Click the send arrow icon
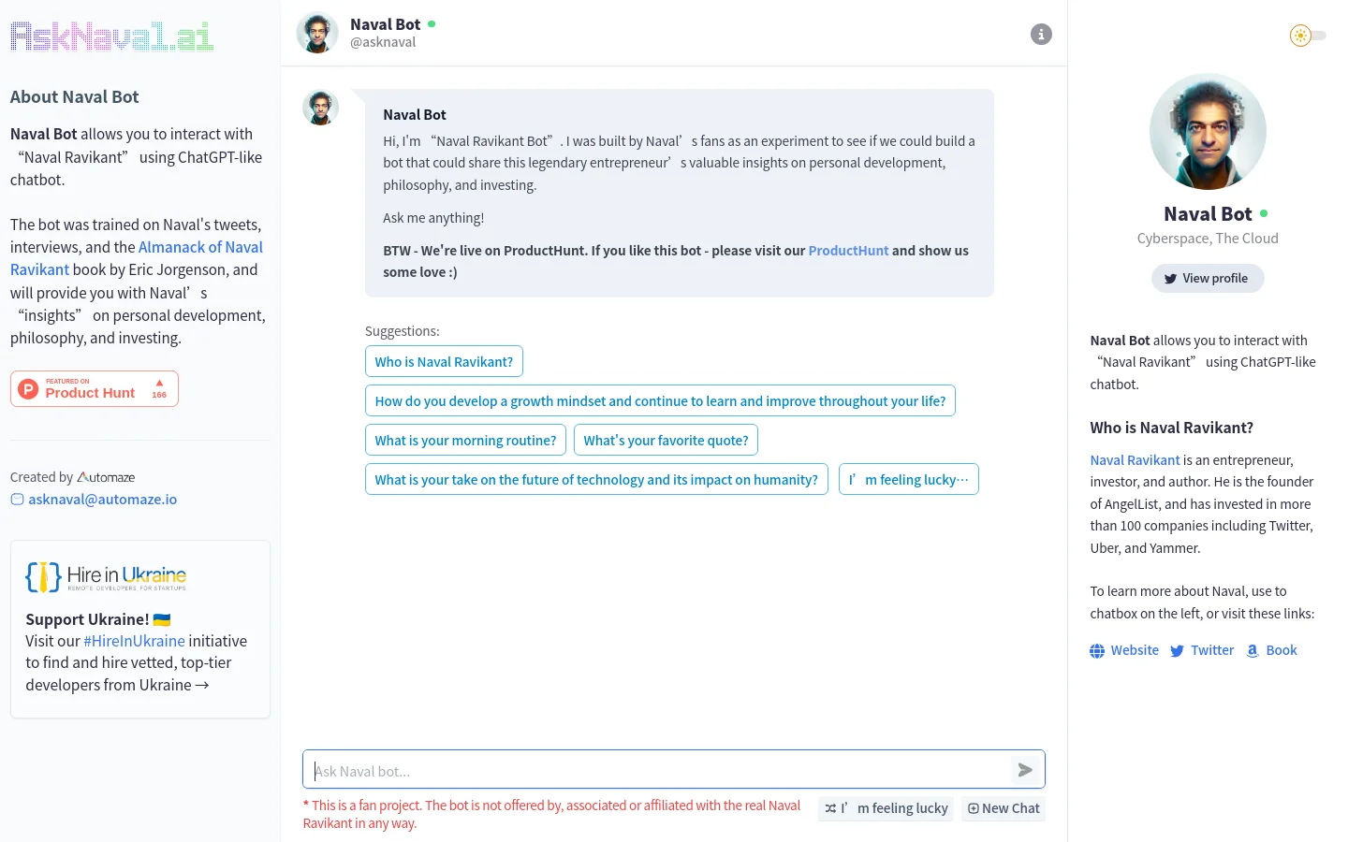This screenshot has height=842, width=1348. [x=1025, y=770]
